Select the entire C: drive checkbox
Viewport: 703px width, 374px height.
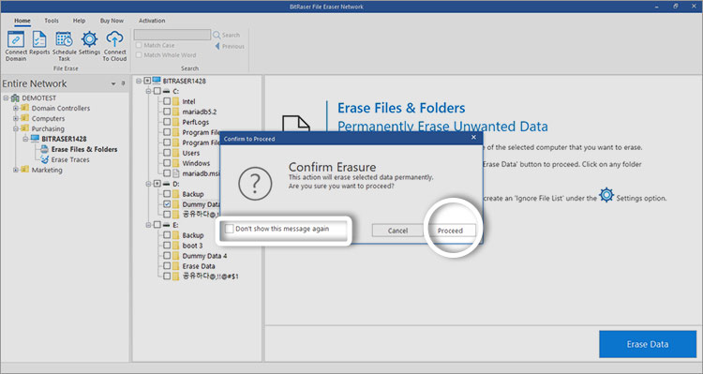coord(157,91)
